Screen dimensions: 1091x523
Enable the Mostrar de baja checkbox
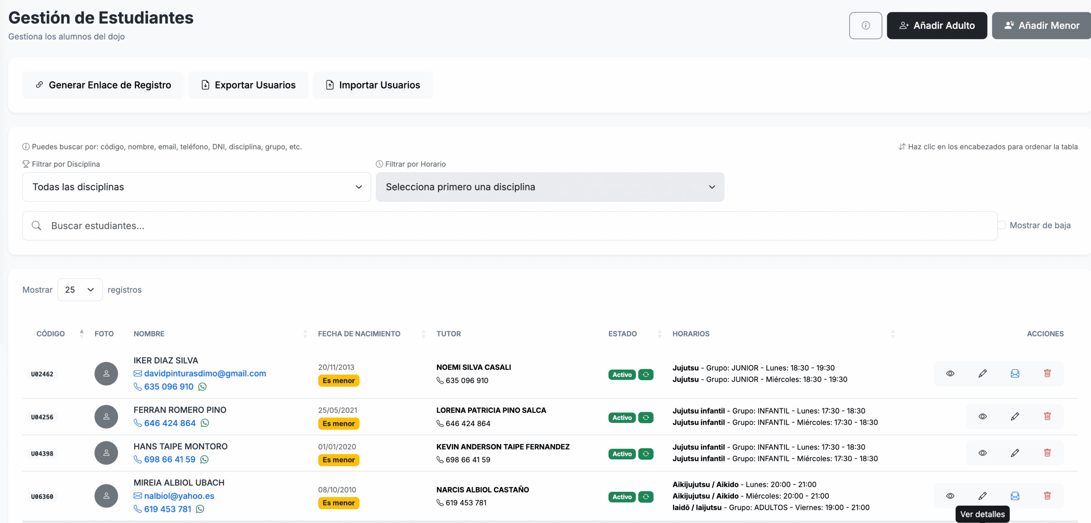[1002, 225]
